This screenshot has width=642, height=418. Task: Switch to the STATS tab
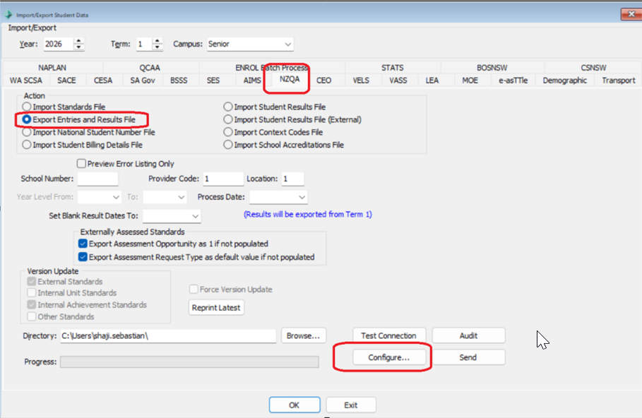point(392,68)
